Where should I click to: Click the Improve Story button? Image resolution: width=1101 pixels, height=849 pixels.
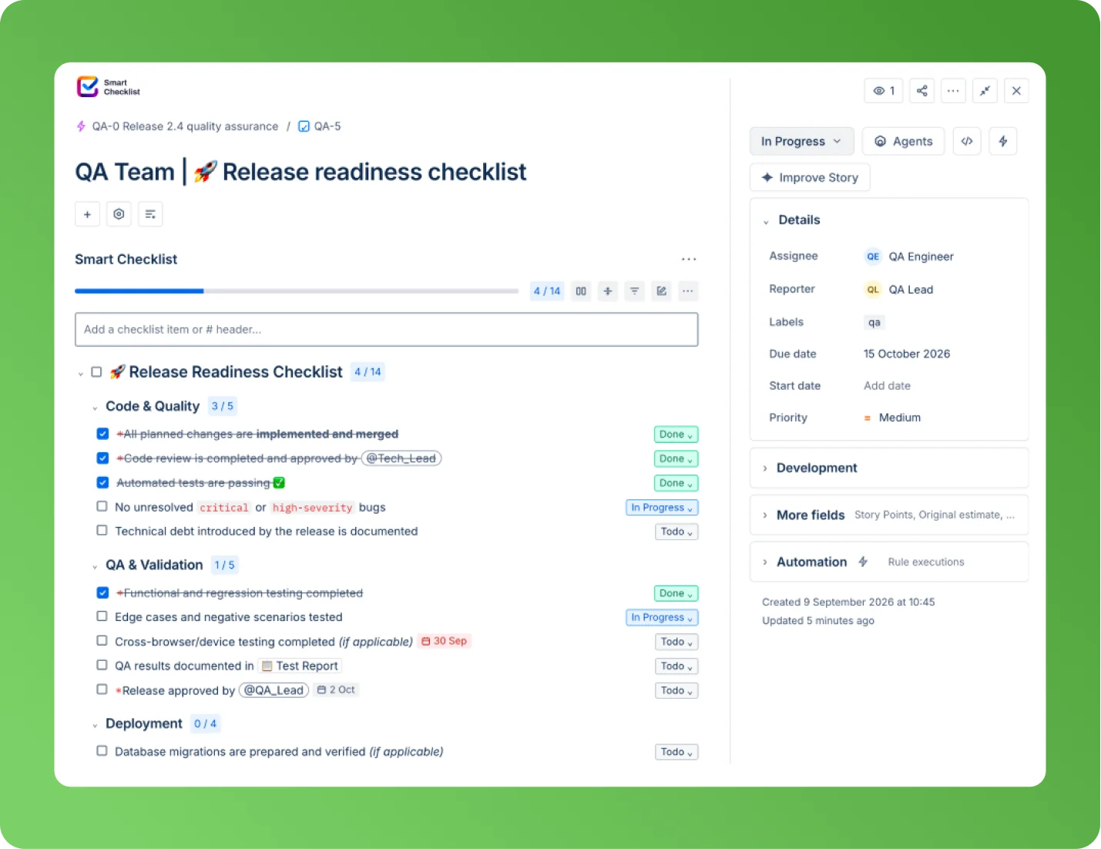point(810,177)
